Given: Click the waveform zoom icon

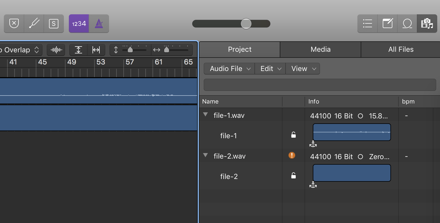Looking at the screenshot, I should pos(56,50).
